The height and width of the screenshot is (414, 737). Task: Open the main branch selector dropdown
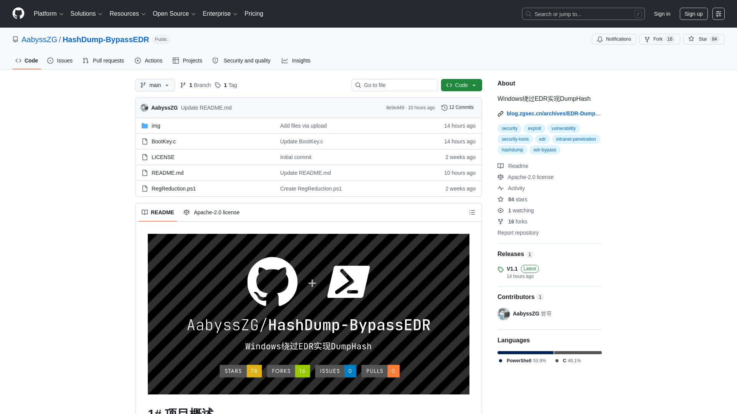click(155, 85)
